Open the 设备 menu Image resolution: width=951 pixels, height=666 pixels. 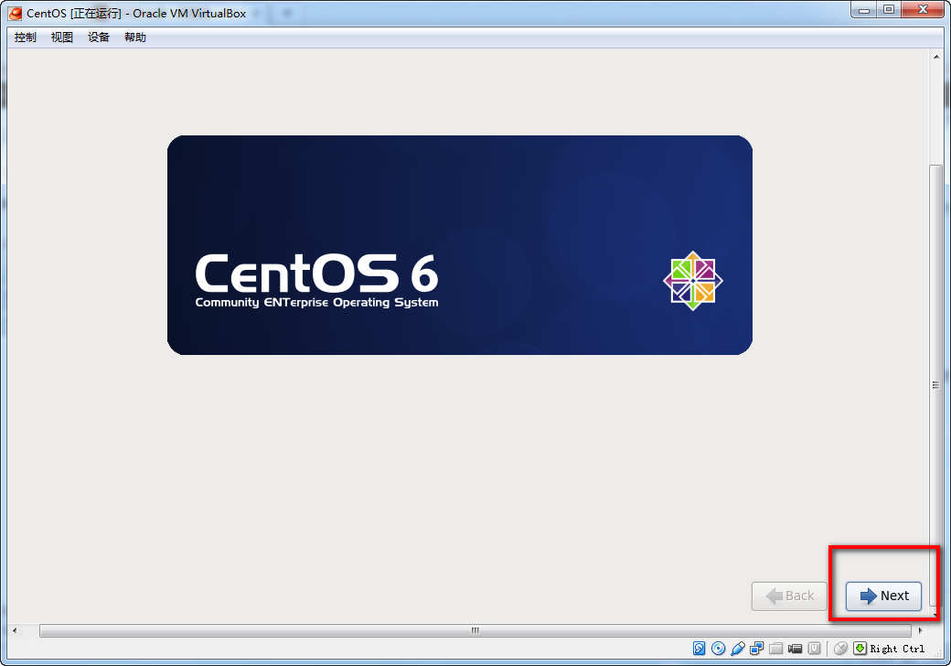(98, 38)
